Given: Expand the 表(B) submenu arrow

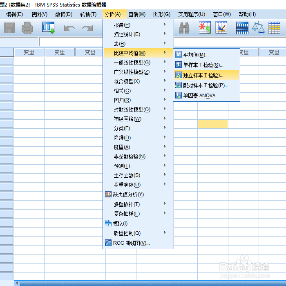Looking at the screenshot, I should click(165, 43).
